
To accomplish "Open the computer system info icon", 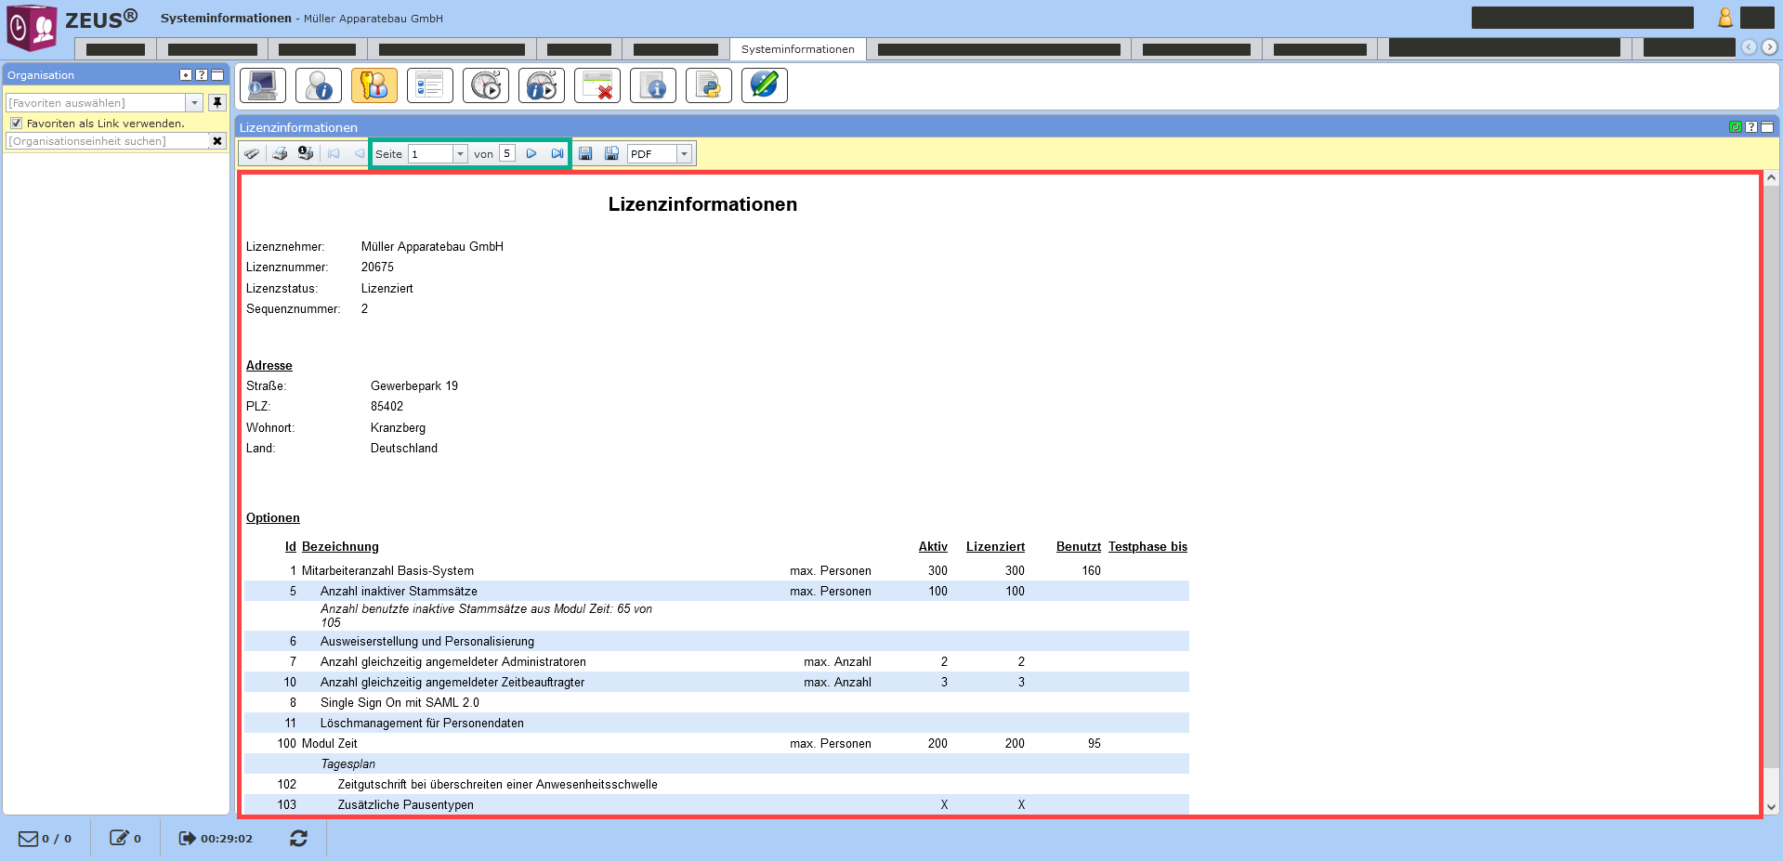I will point(263,85).
